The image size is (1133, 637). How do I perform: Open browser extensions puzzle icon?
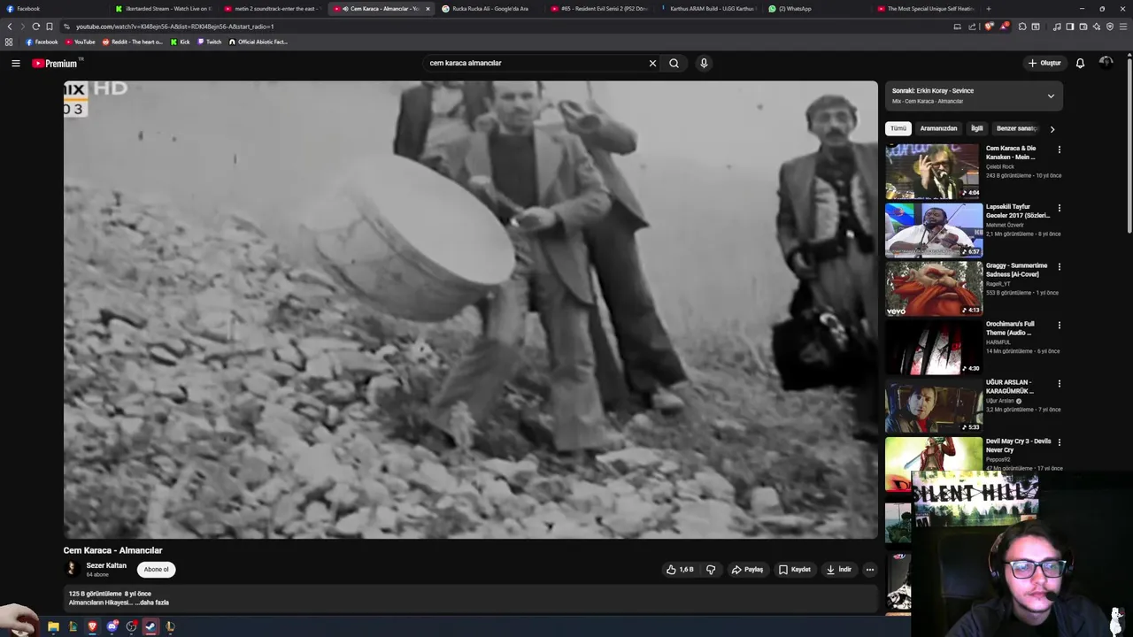1022,27
